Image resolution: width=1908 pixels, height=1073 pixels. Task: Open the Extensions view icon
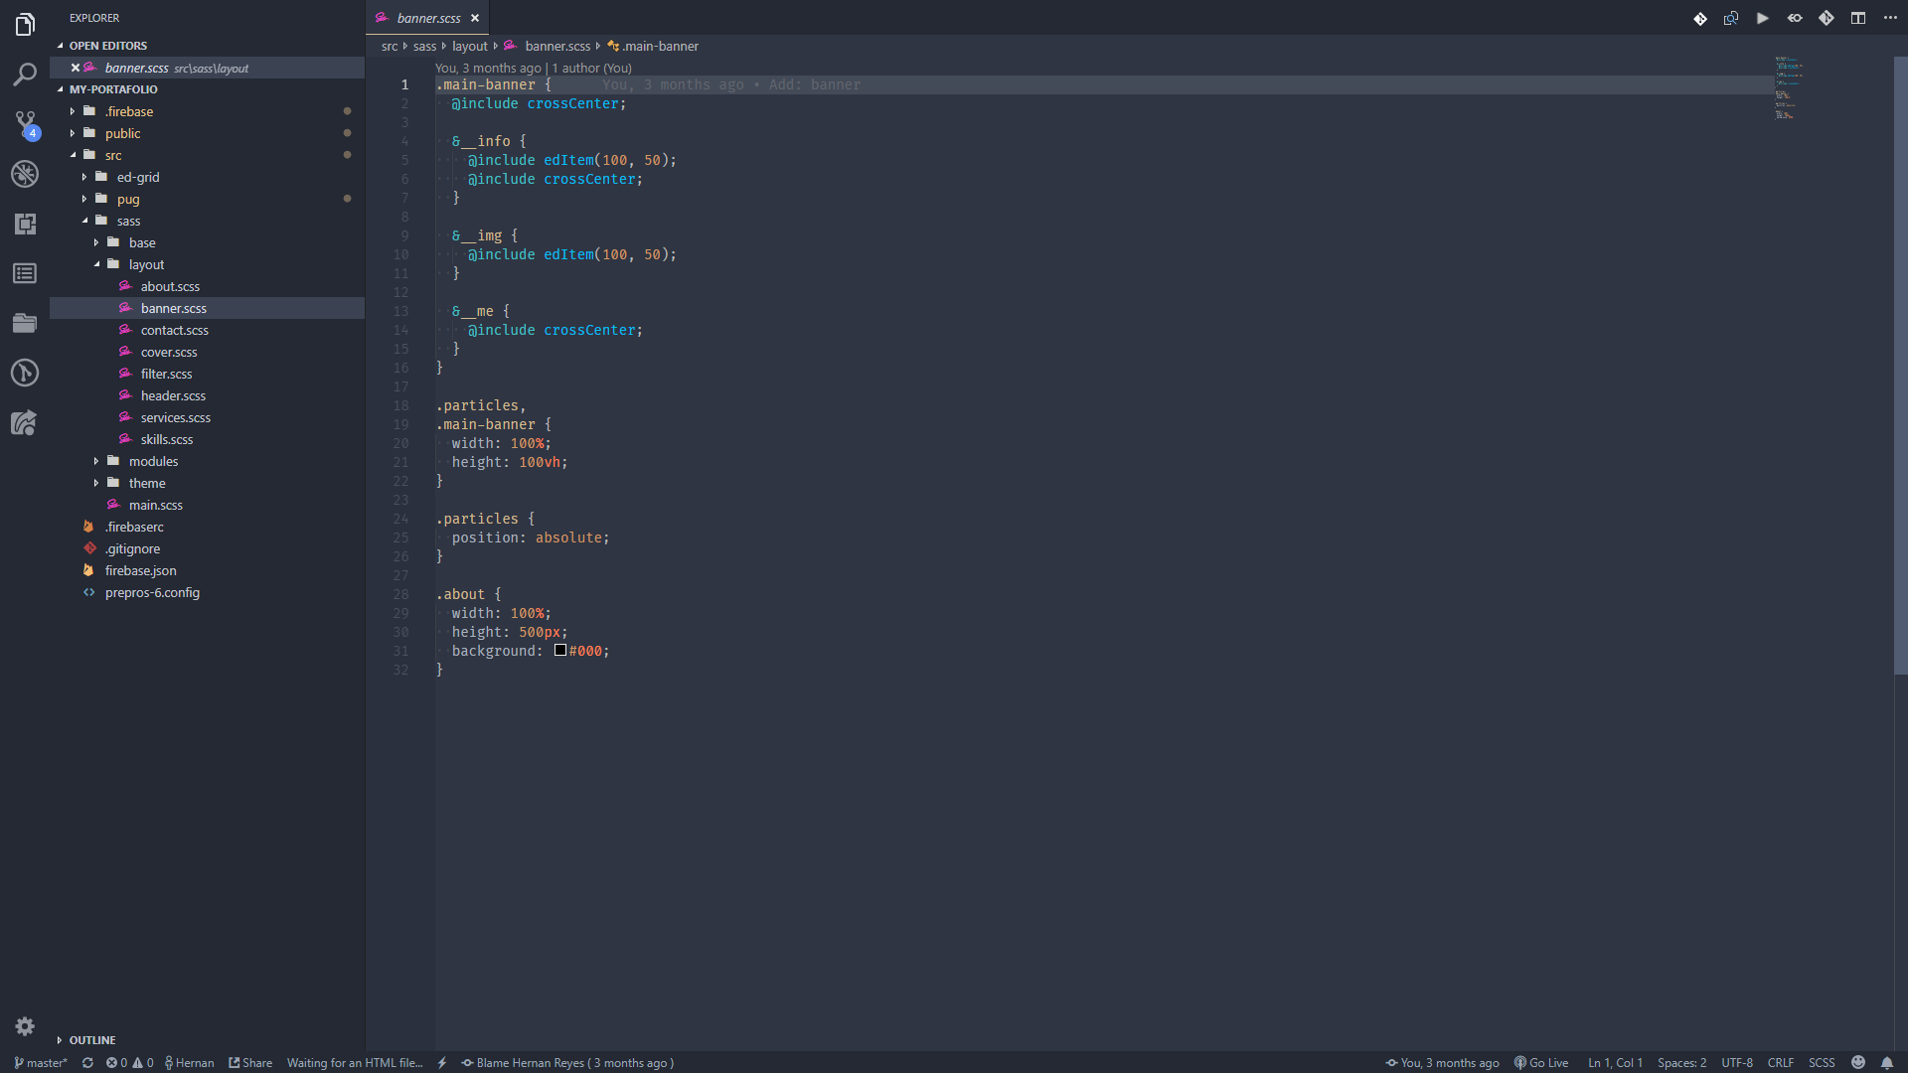pos(25,224)
